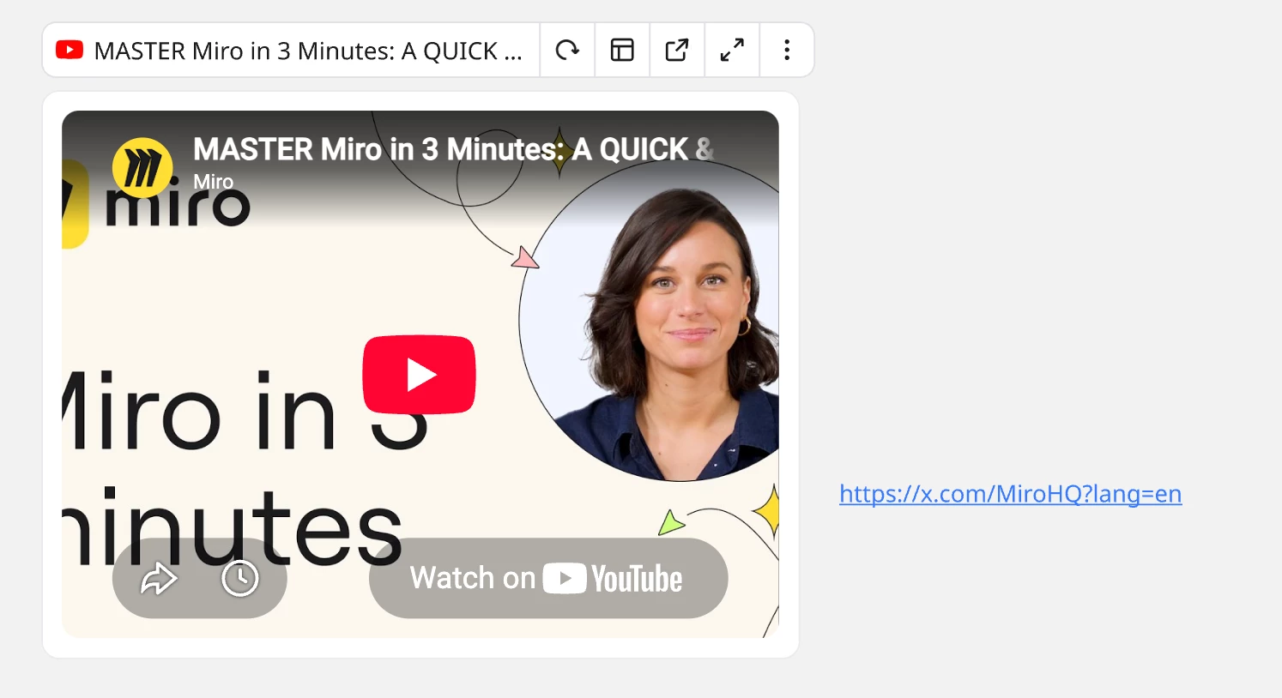The image size is (1282, 698).
Task: Open the three-dot more options menu
Action: click(x=787, y=51)
